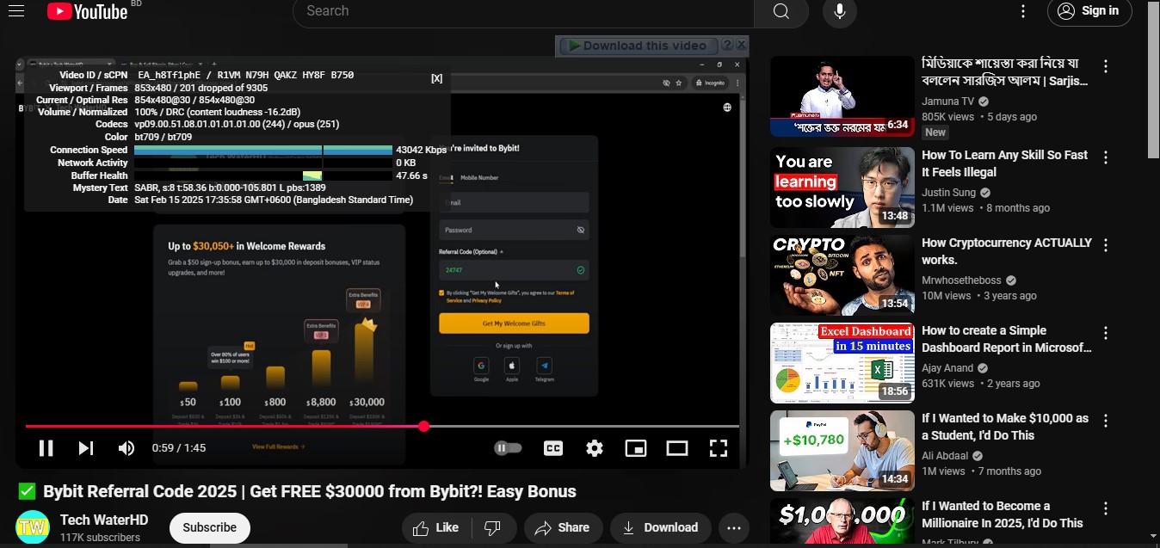
Task: Subscribe to Tech WaterHD
Action: pos(209,527)
